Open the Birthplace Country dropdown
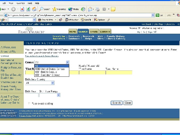The height and width of the screenshot is (135, 180). (52, 83)
